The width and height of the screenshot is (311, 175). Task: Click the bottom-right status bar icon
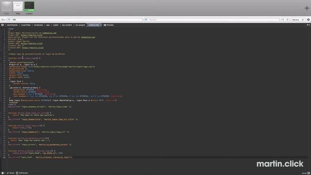(x=309, y=173)
